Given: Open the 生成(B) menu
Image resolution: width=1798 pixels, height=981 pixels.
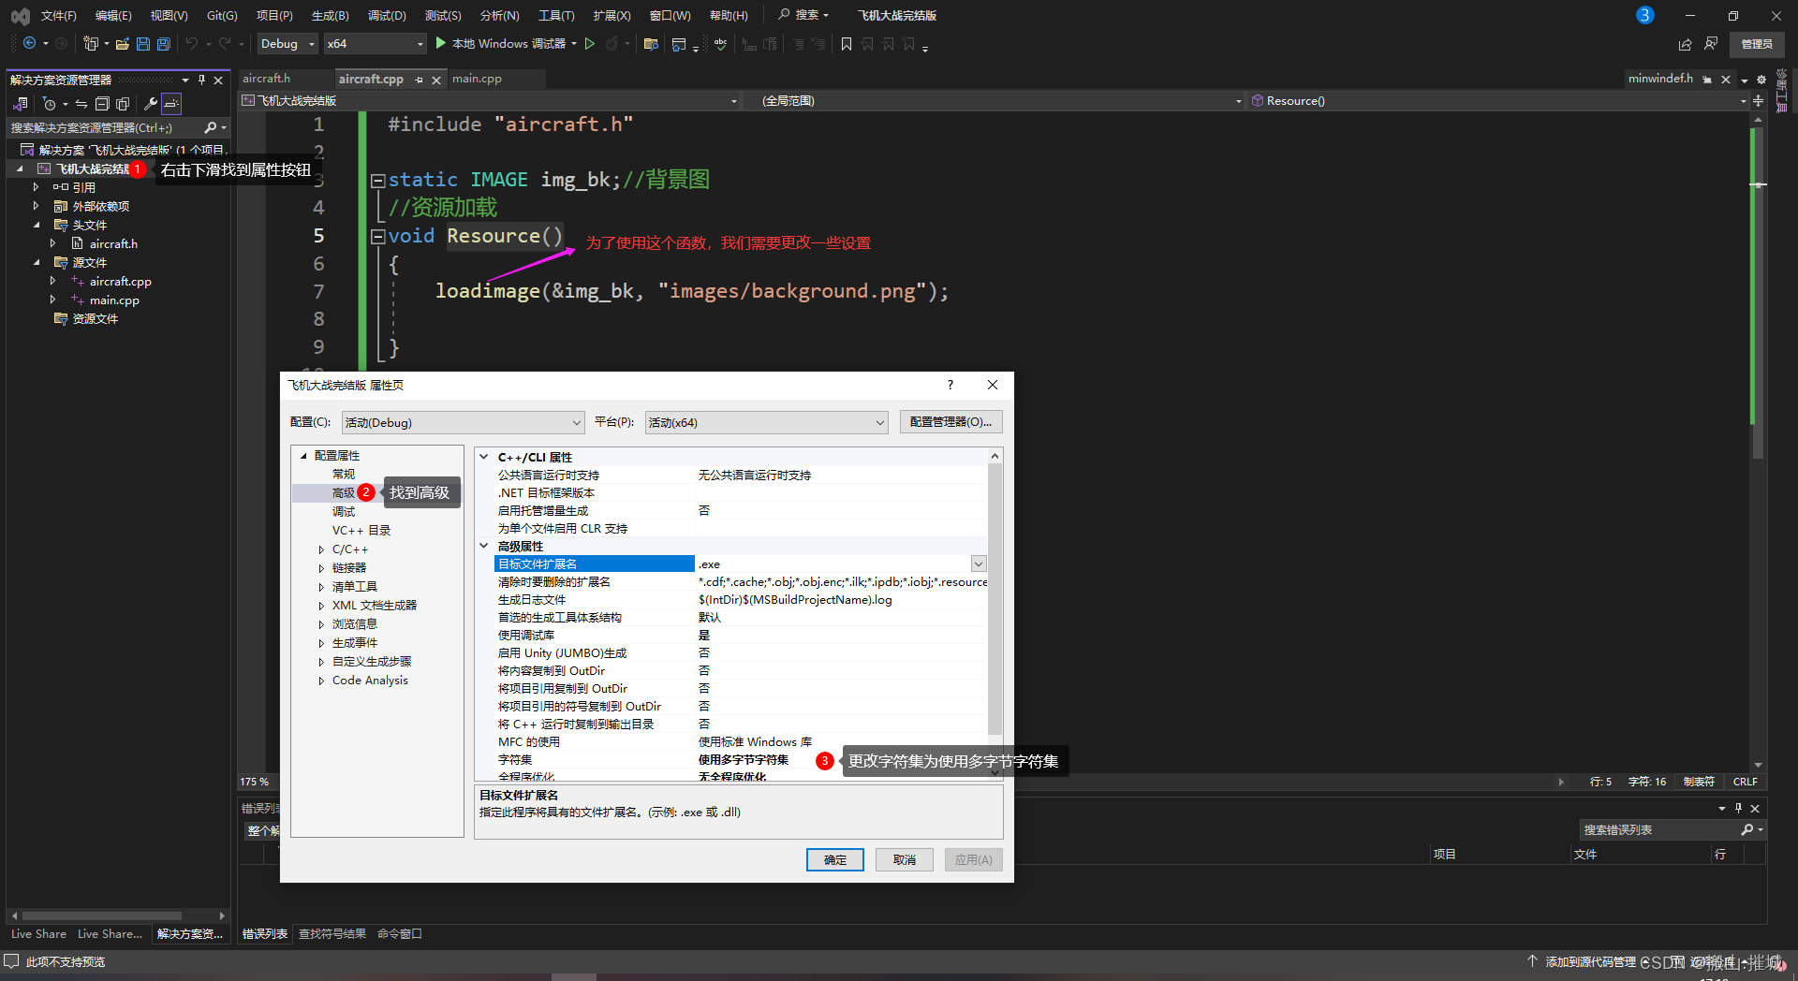Looking at the screenshot, I should 330,16.
